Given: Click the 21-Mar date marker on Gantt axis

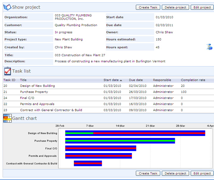Looking at the screenshot, I should (x=150, y=126).
